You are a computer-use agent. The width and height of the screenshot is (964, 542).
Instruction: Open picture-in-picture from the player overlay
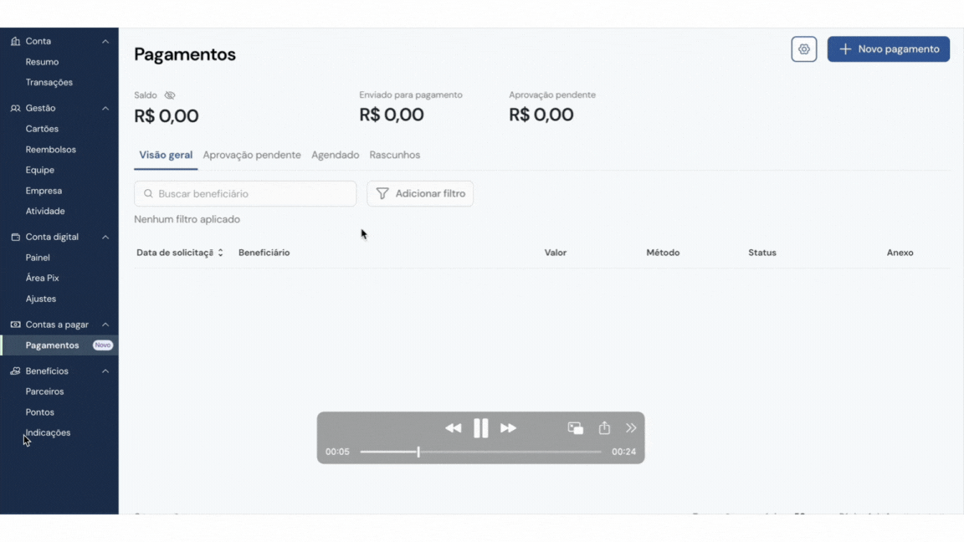(x=576, y=428)
